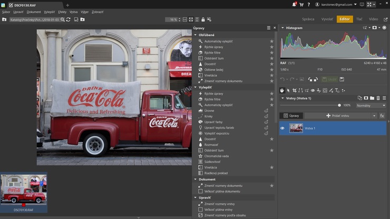The height and width of the screenshot is (219, 390).
Task: Open the Súbor menu
Action: [x=6, y=12]
